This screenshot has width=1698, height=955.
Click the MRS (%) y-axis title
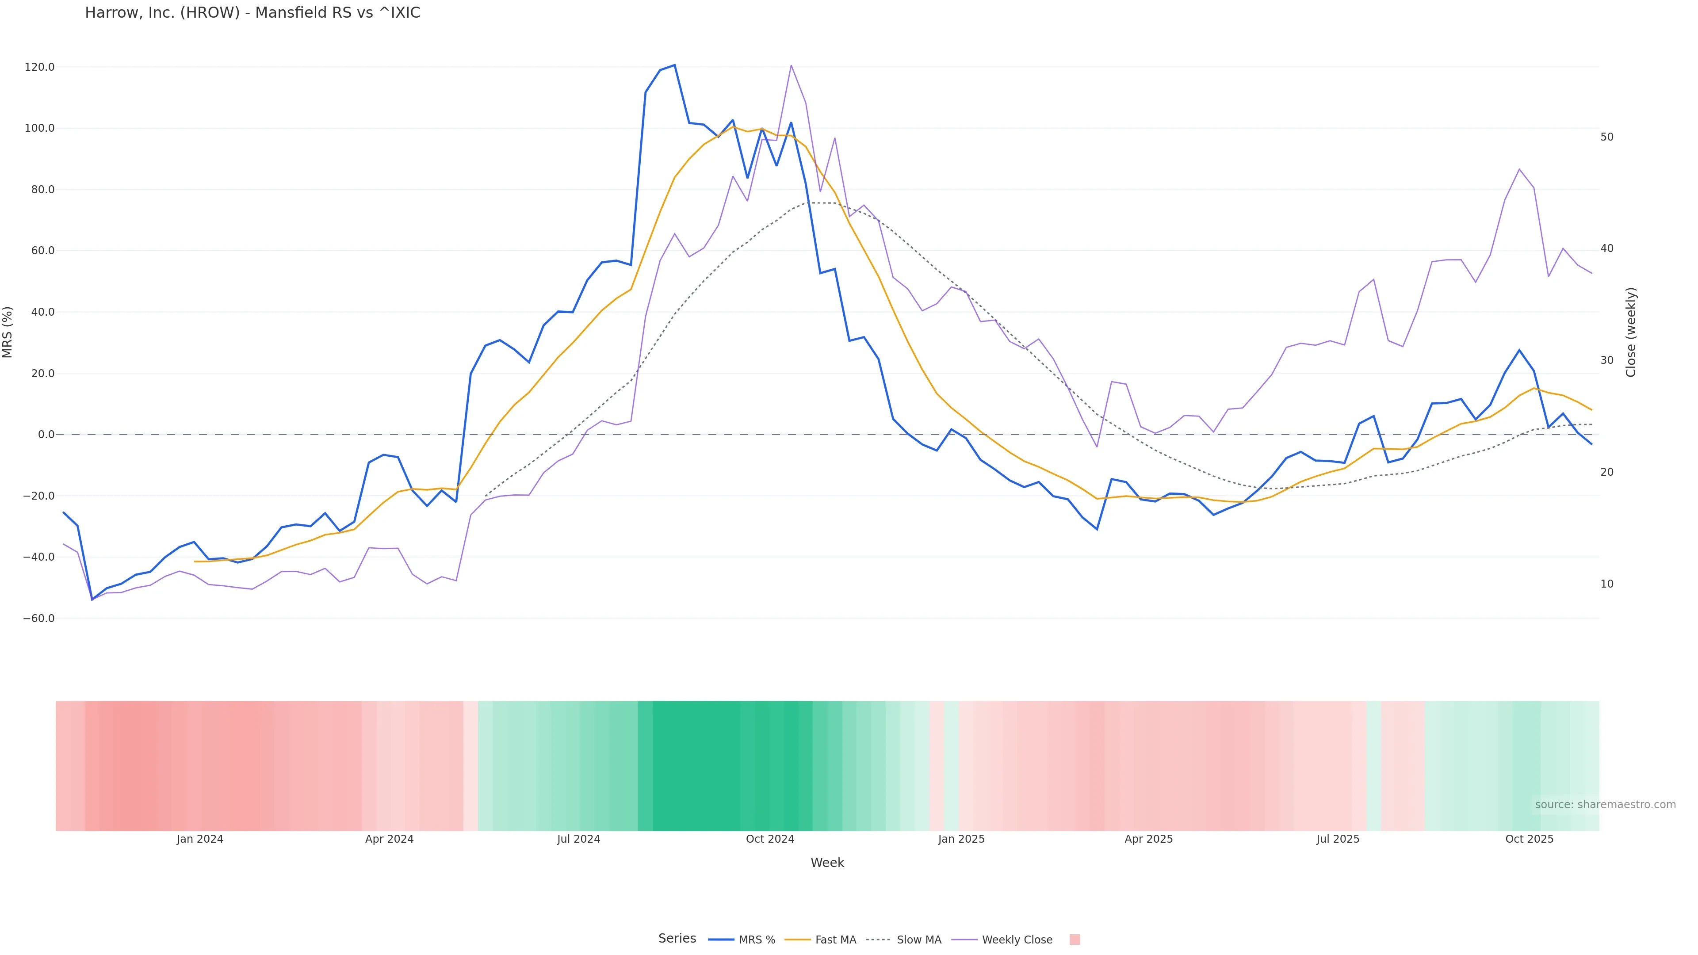pos(8,332)
